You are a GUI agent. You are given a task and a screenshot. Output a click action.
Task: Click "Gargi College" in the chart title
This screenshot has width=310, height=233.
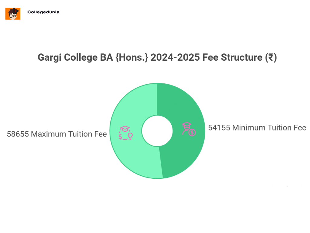point(66,58)
